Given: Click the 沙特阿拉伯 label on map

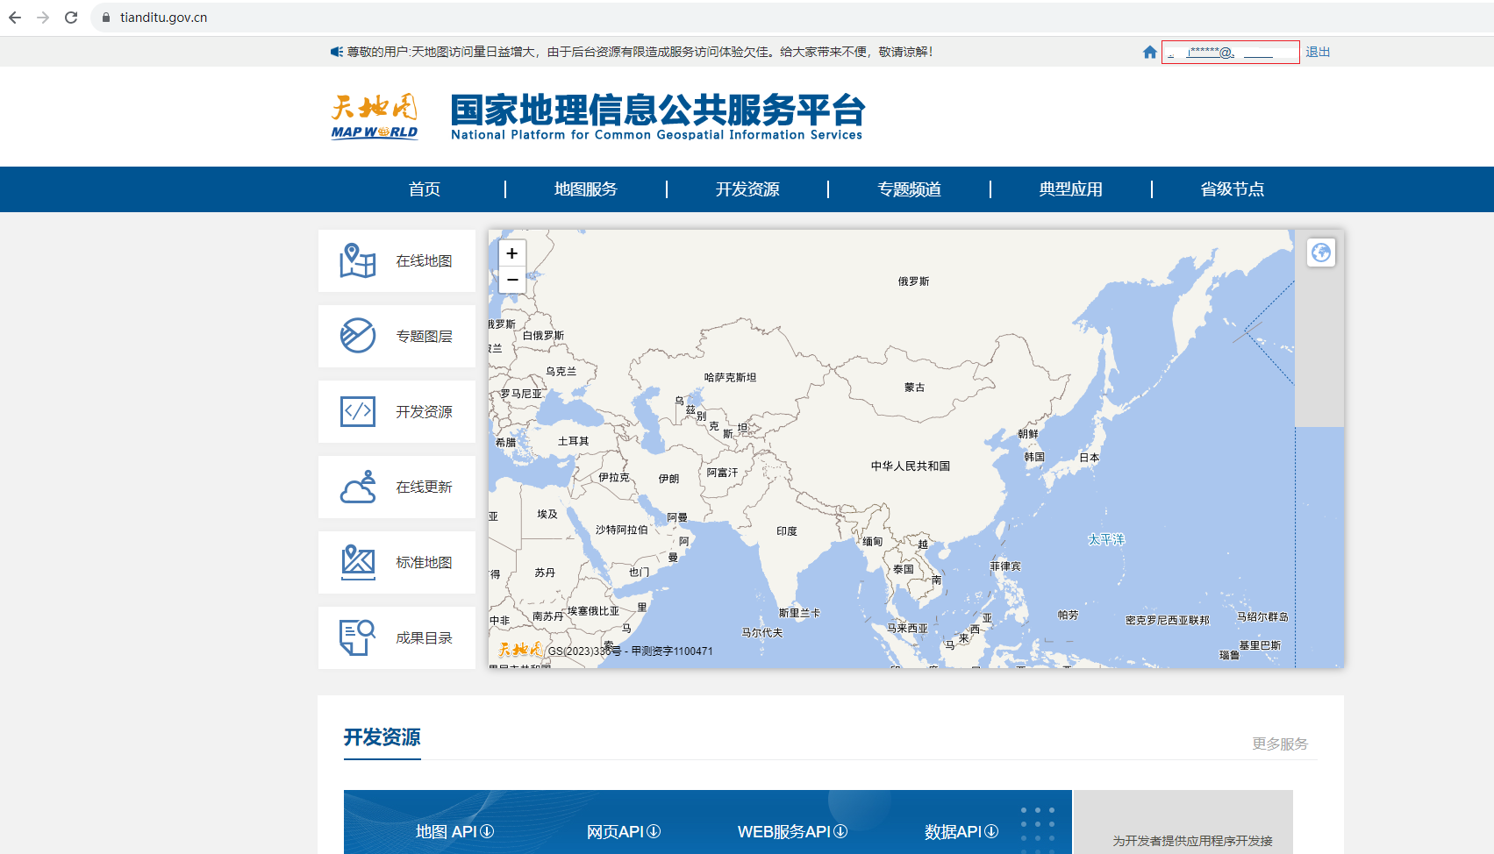Looking at the screenshot, I should pyautogui.click(x=622, y=530).
